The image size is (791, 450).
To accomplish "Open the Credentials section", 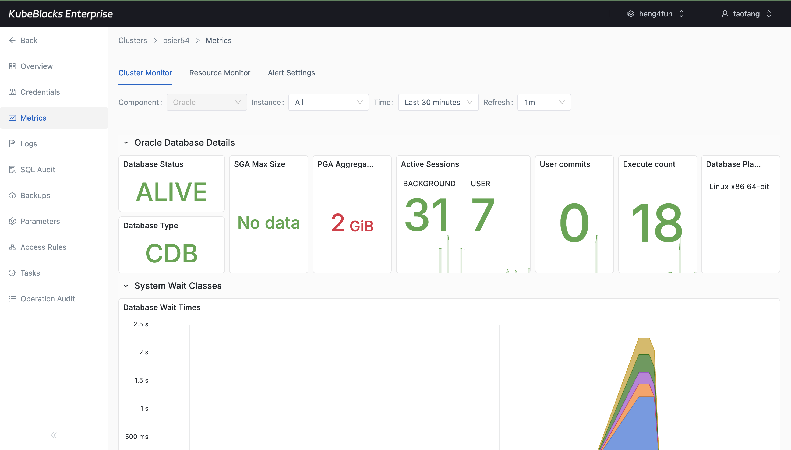I will click(40, 92).
